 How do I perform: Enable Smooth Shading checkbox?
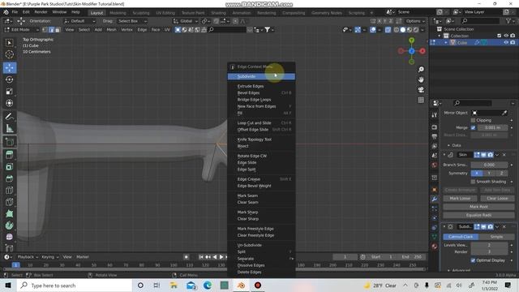(473, 182)
